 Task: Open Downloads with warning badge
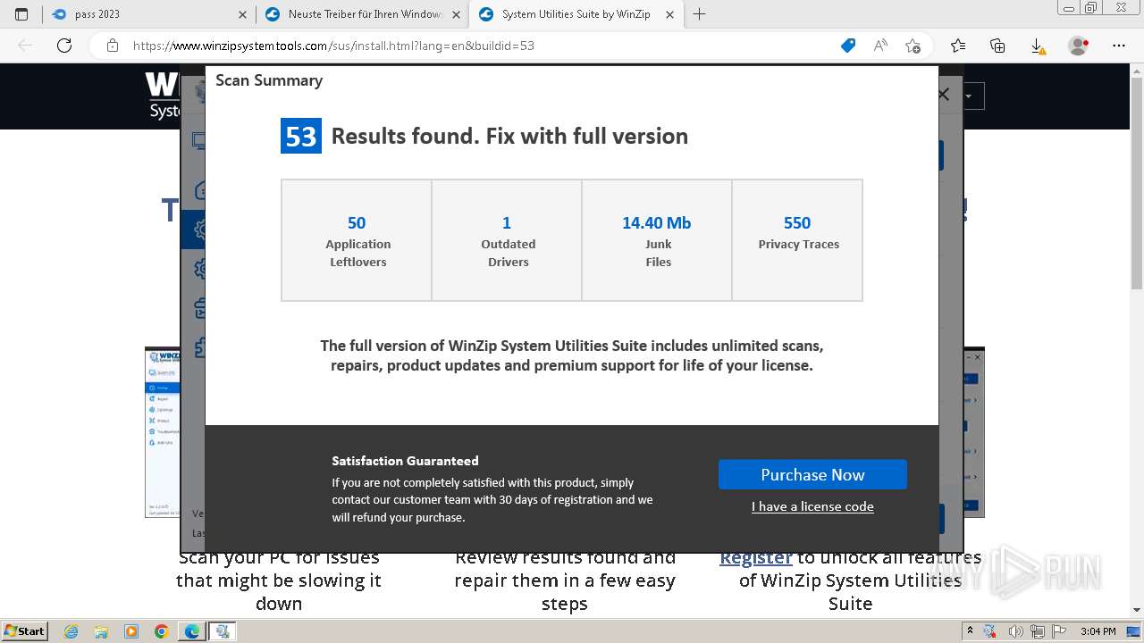tap(1038, 46)
